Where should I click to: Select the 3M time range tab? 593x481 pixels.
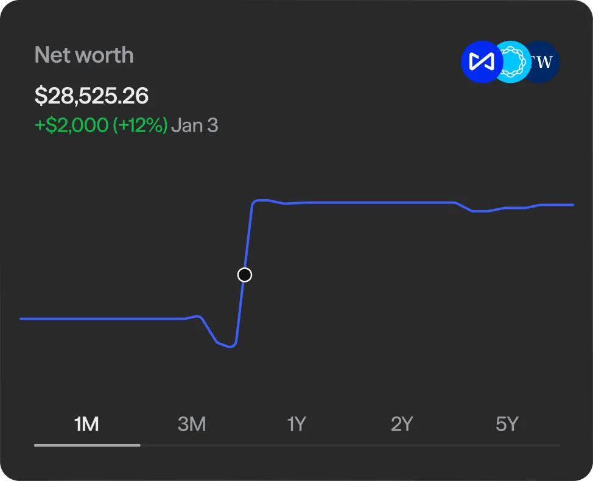[x=191, y=424]
